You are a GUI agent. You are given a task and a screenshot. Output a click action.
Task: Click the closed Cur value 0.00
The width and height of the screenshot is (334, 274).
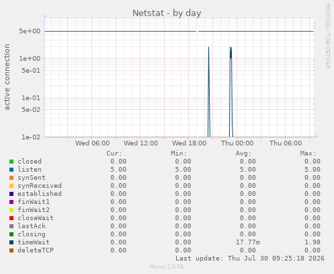(x=118, y=162)
